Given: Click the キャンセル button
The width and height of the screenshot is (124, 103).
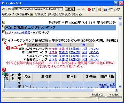Looking at the screenshot, I should 114,95.
